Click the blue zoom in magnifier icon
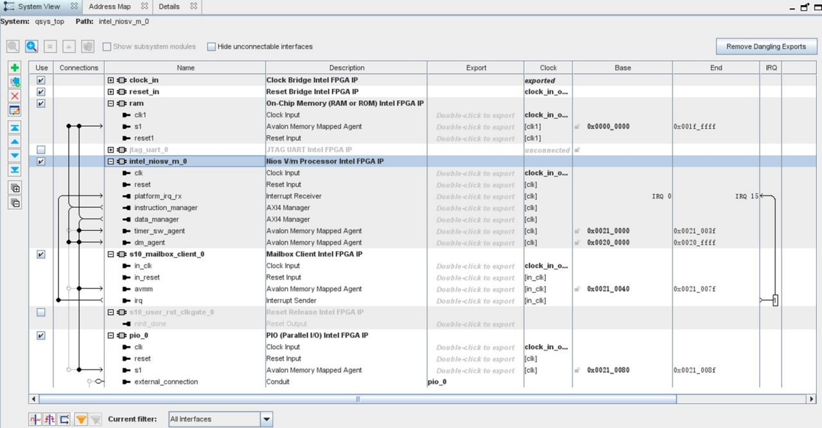This screenshot has width=822, height=428. tap(31, 46)
